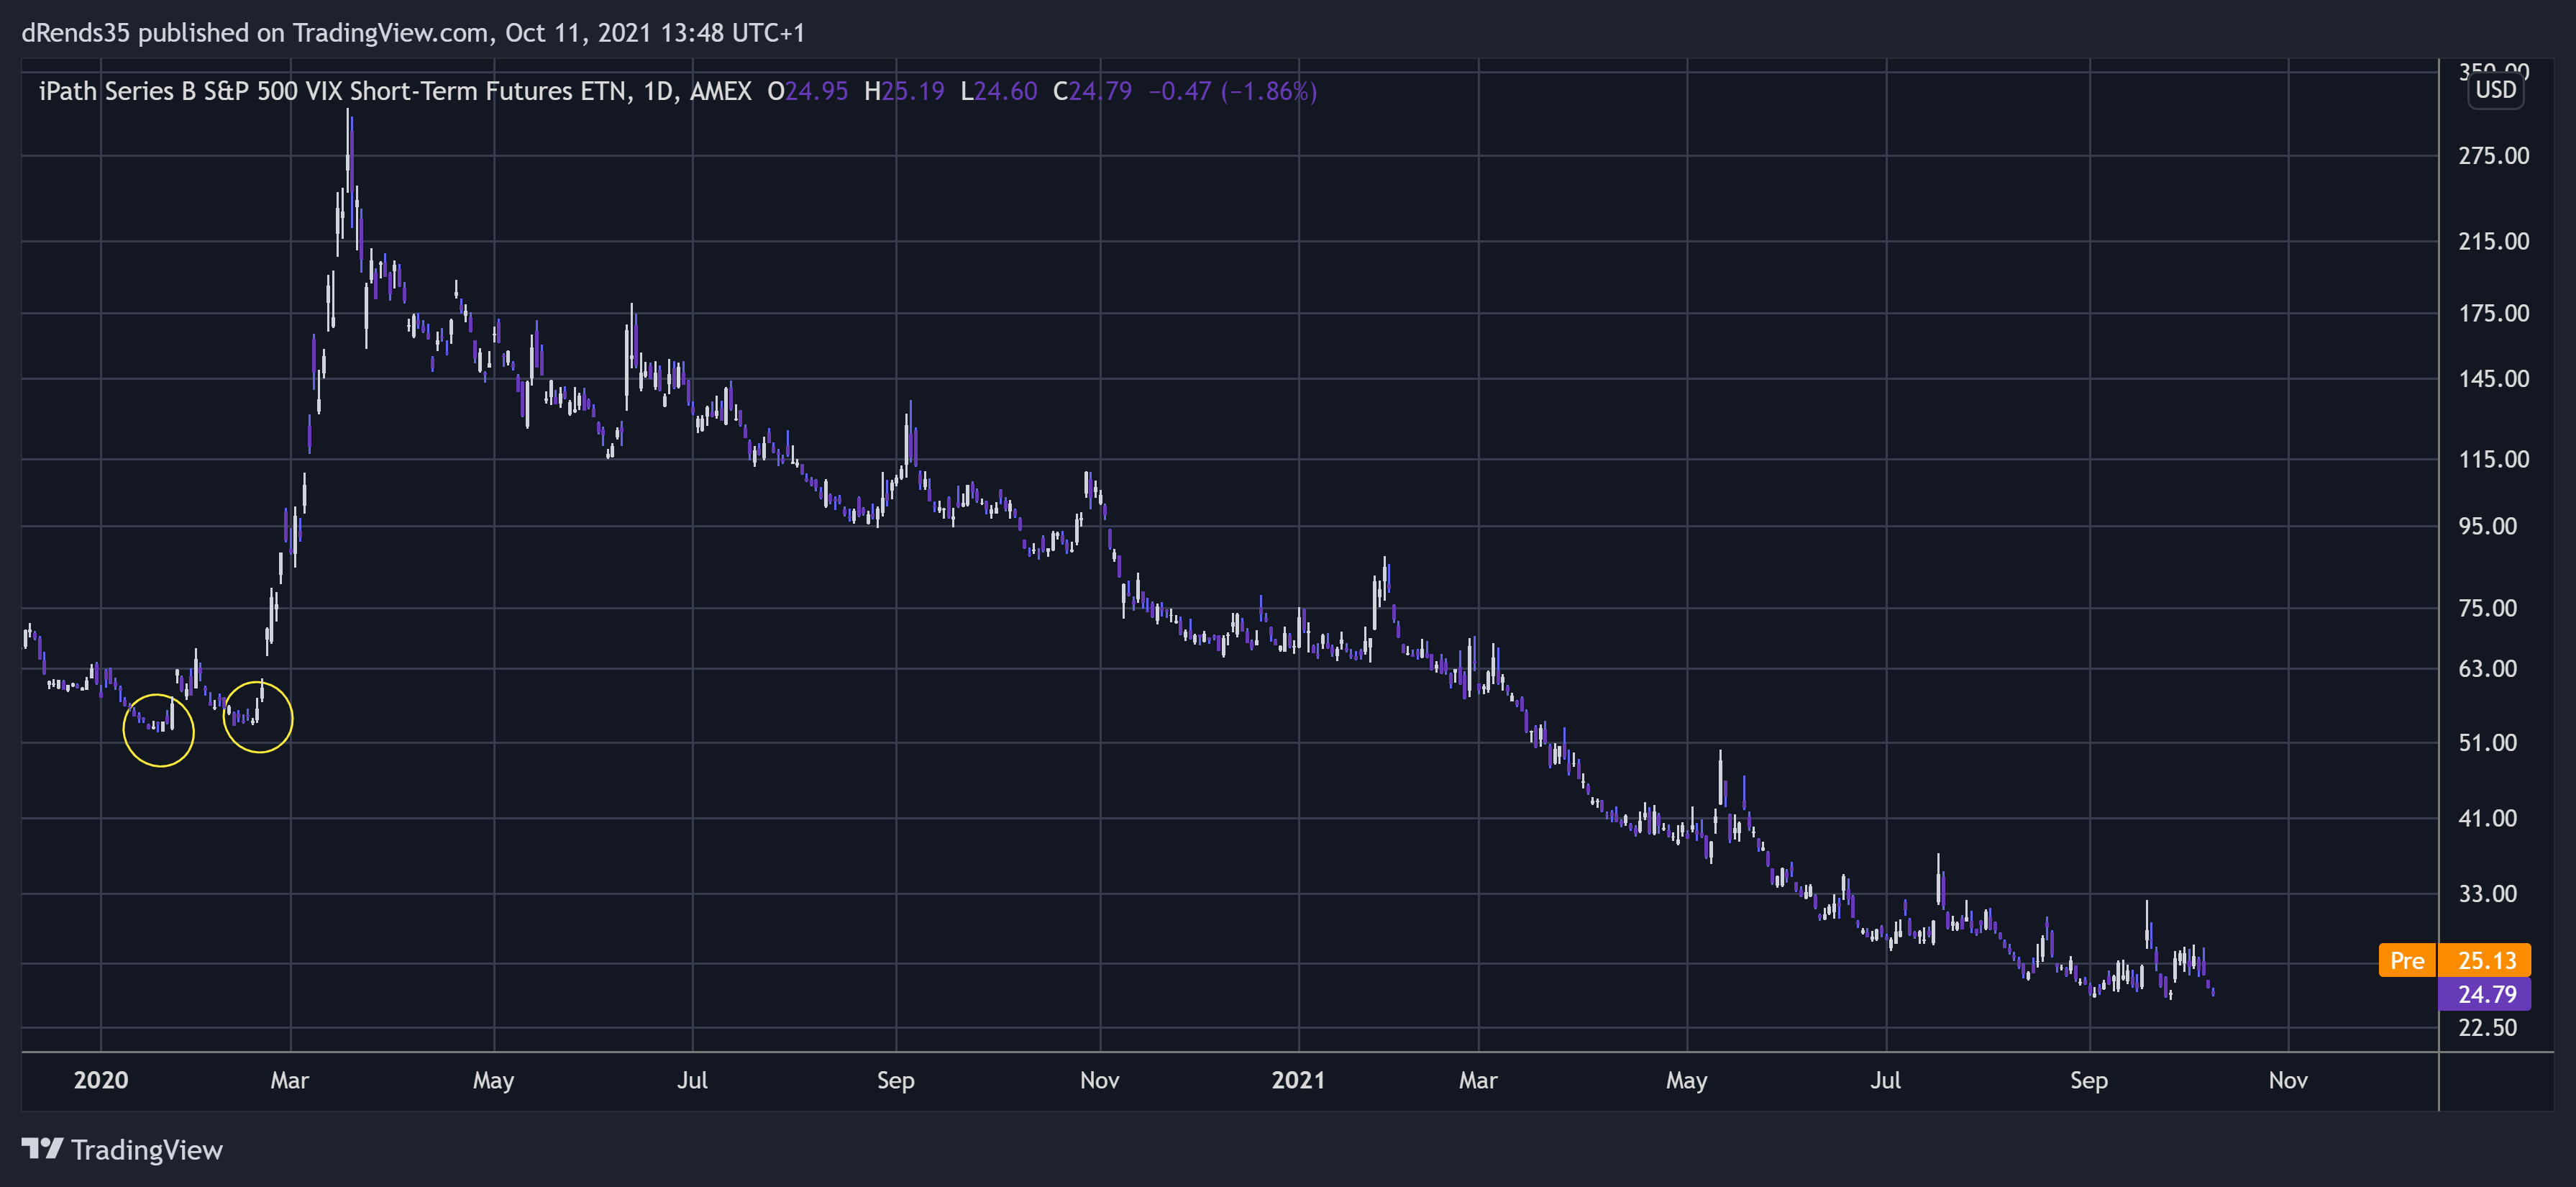2576x1187 pixels.
Task: Click the 215.00 price axis label
Action: (x=2494, y=241)
